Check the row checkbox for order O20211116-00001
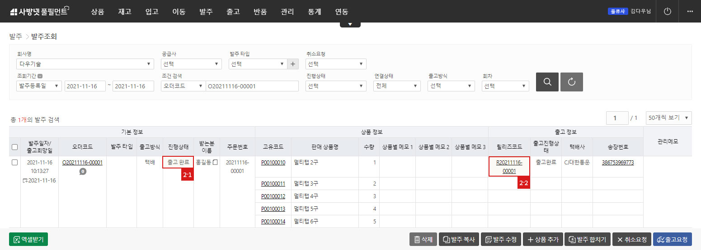This screenshot has height=250, width=701. pos(14,162)
